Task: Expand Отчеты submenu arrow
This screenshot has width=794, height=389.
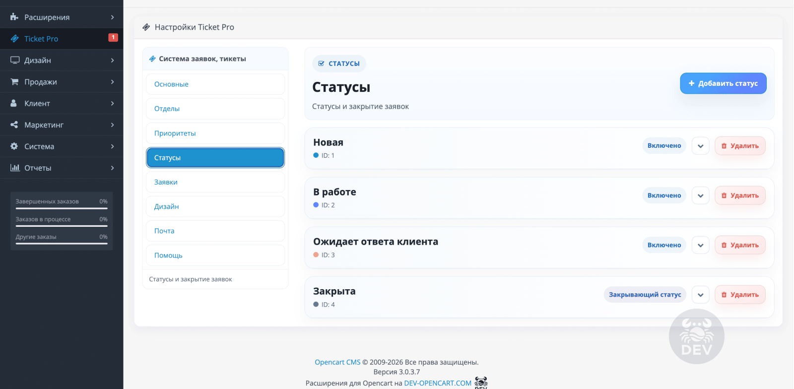Action: pyautogui.click(x=113, y=168)
